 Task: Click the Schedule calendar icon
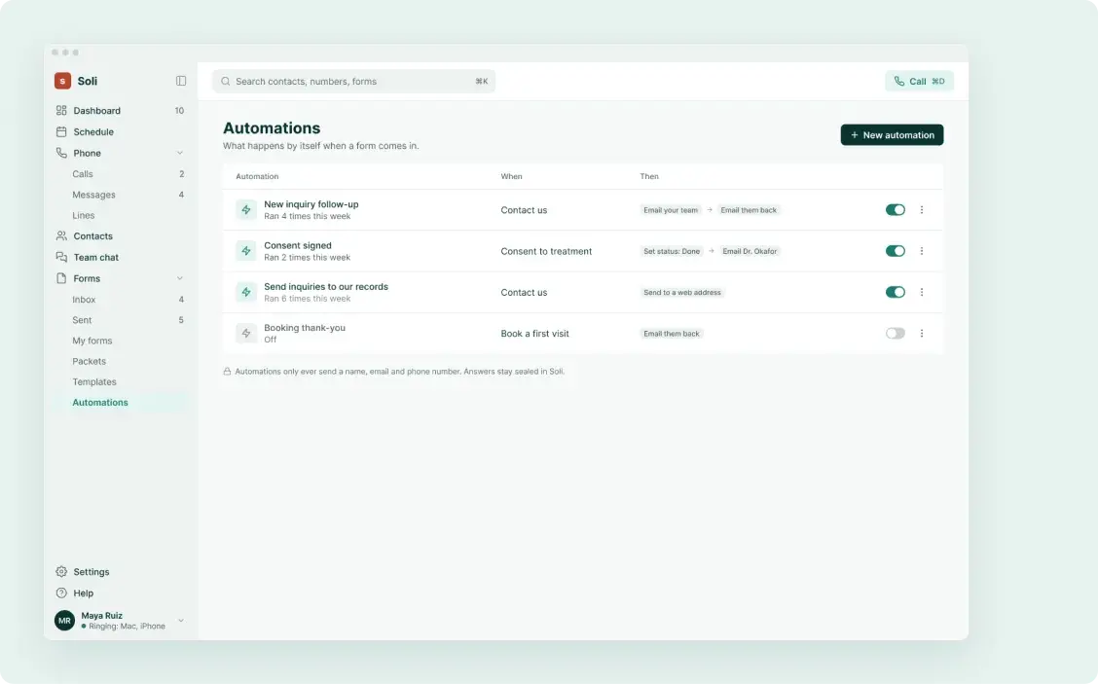click(61, 131)
